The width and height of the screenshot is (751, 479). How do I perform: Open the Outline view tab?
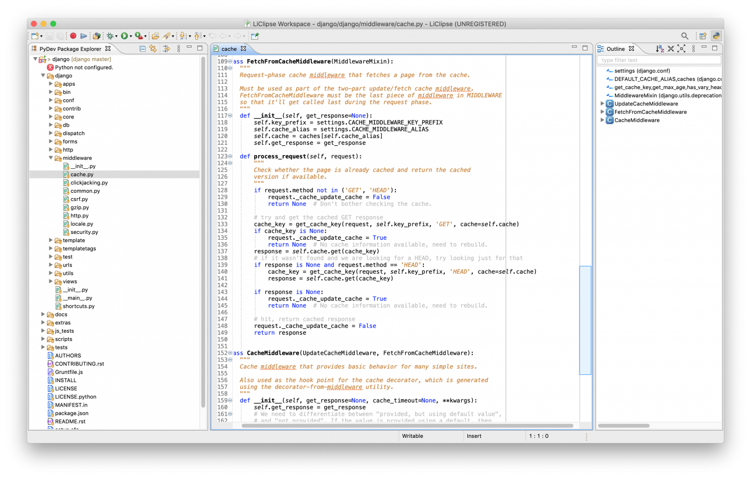pyautogui.click(x=615, y=48)
